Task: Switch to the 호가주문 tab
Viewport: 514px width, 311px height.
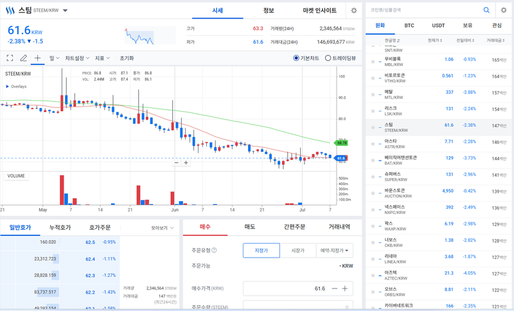Action: 100,227
